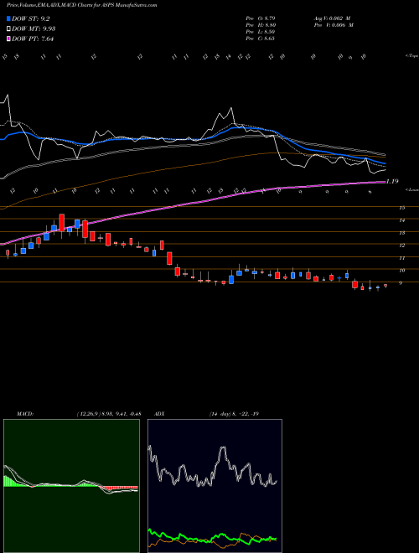Click the green MACD histogram bars
Image resolution: width=419 pixels, height=553 pixels.
click(x=10, y=482)
